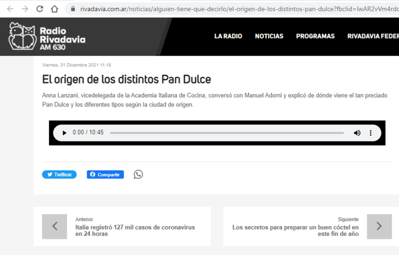Share article via WhatsApp icon
The width and height of the screenshot is (399, 255).
(138, 174)
